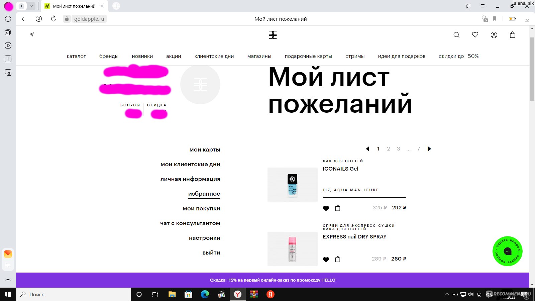Click the location arrow icon in header
The image size is (535, 301).
pyautogui.click(x=32, y=34)
